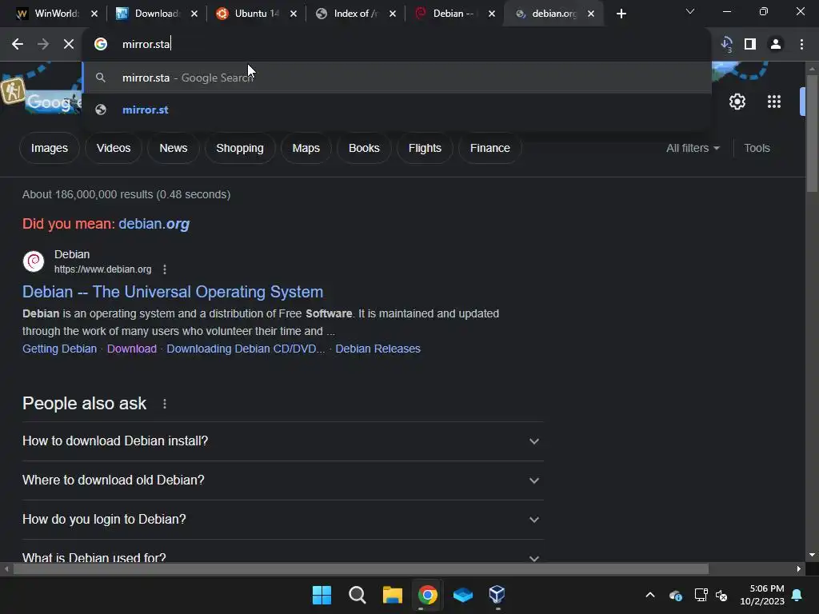Open Debian -- The Universal Operating System result
Viewport: 819px width, 614px height.
[173, 292]
